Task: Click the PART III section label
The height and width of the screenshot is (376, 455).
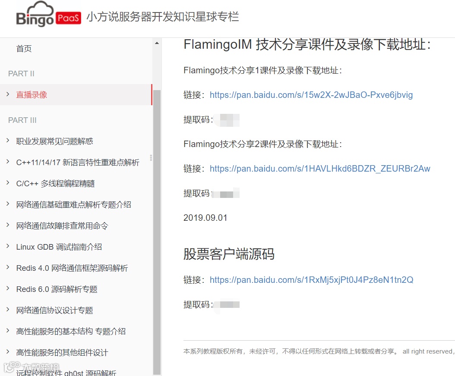Action: click(x=22, y=120)
